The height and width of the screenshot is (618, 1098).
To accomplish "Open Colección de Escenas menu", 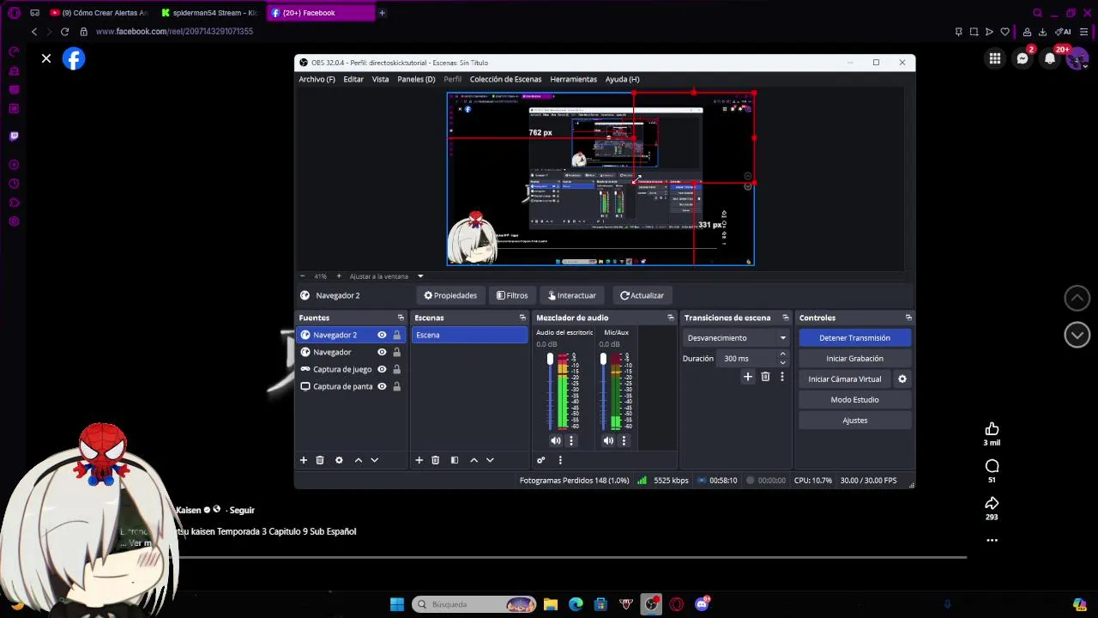I will coord(505,79).
